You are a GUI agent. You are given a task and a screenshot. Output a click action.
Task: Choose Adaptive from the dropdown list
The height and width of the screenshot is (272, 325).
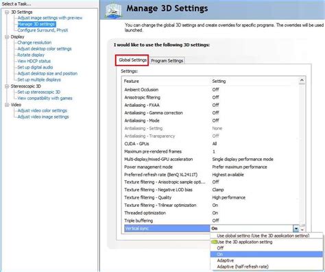click(x=226, y=260)
